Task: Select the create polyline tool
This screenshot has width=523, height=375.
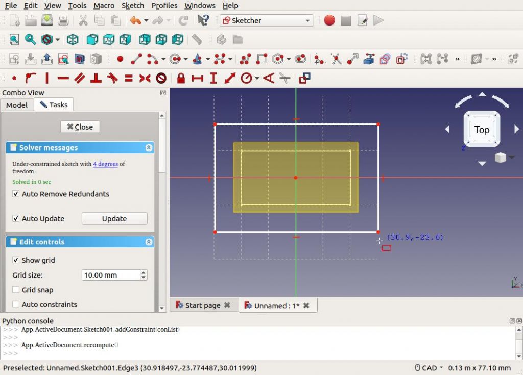Action: (245, 59)
